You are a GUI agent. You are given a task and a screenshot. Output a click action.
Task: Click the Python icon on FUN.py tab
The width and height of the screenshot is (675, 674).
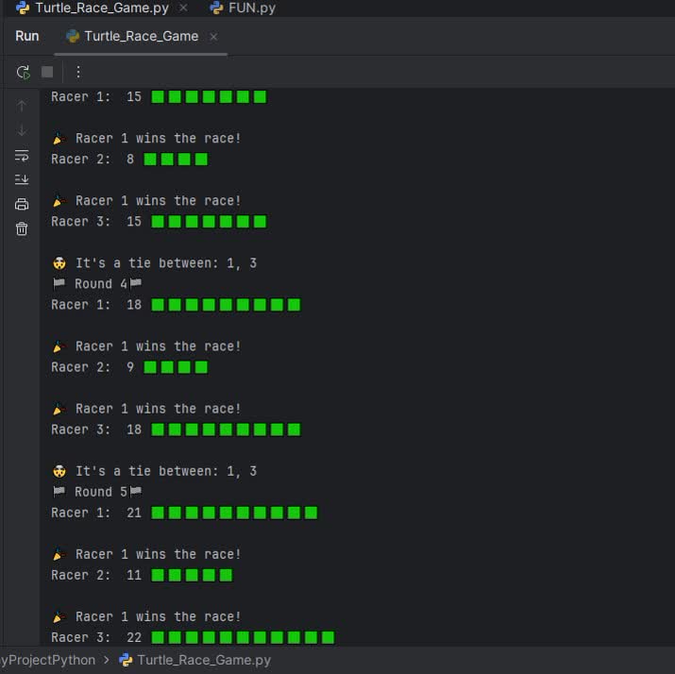216,8
